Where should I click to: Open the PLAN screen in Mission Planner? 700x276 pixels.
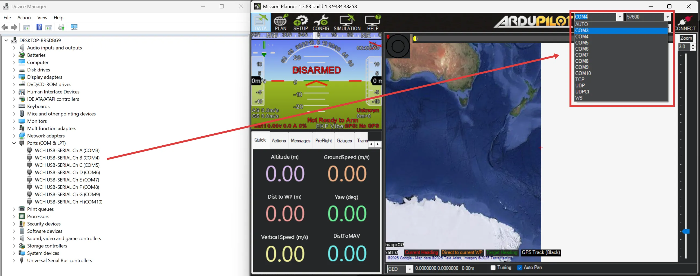[280, 23]
